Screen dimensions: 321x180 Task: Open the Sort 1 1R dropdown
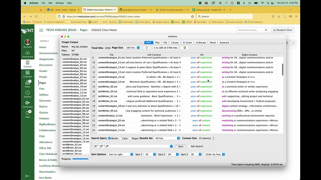pyautogui.click(x=150, y=154)
